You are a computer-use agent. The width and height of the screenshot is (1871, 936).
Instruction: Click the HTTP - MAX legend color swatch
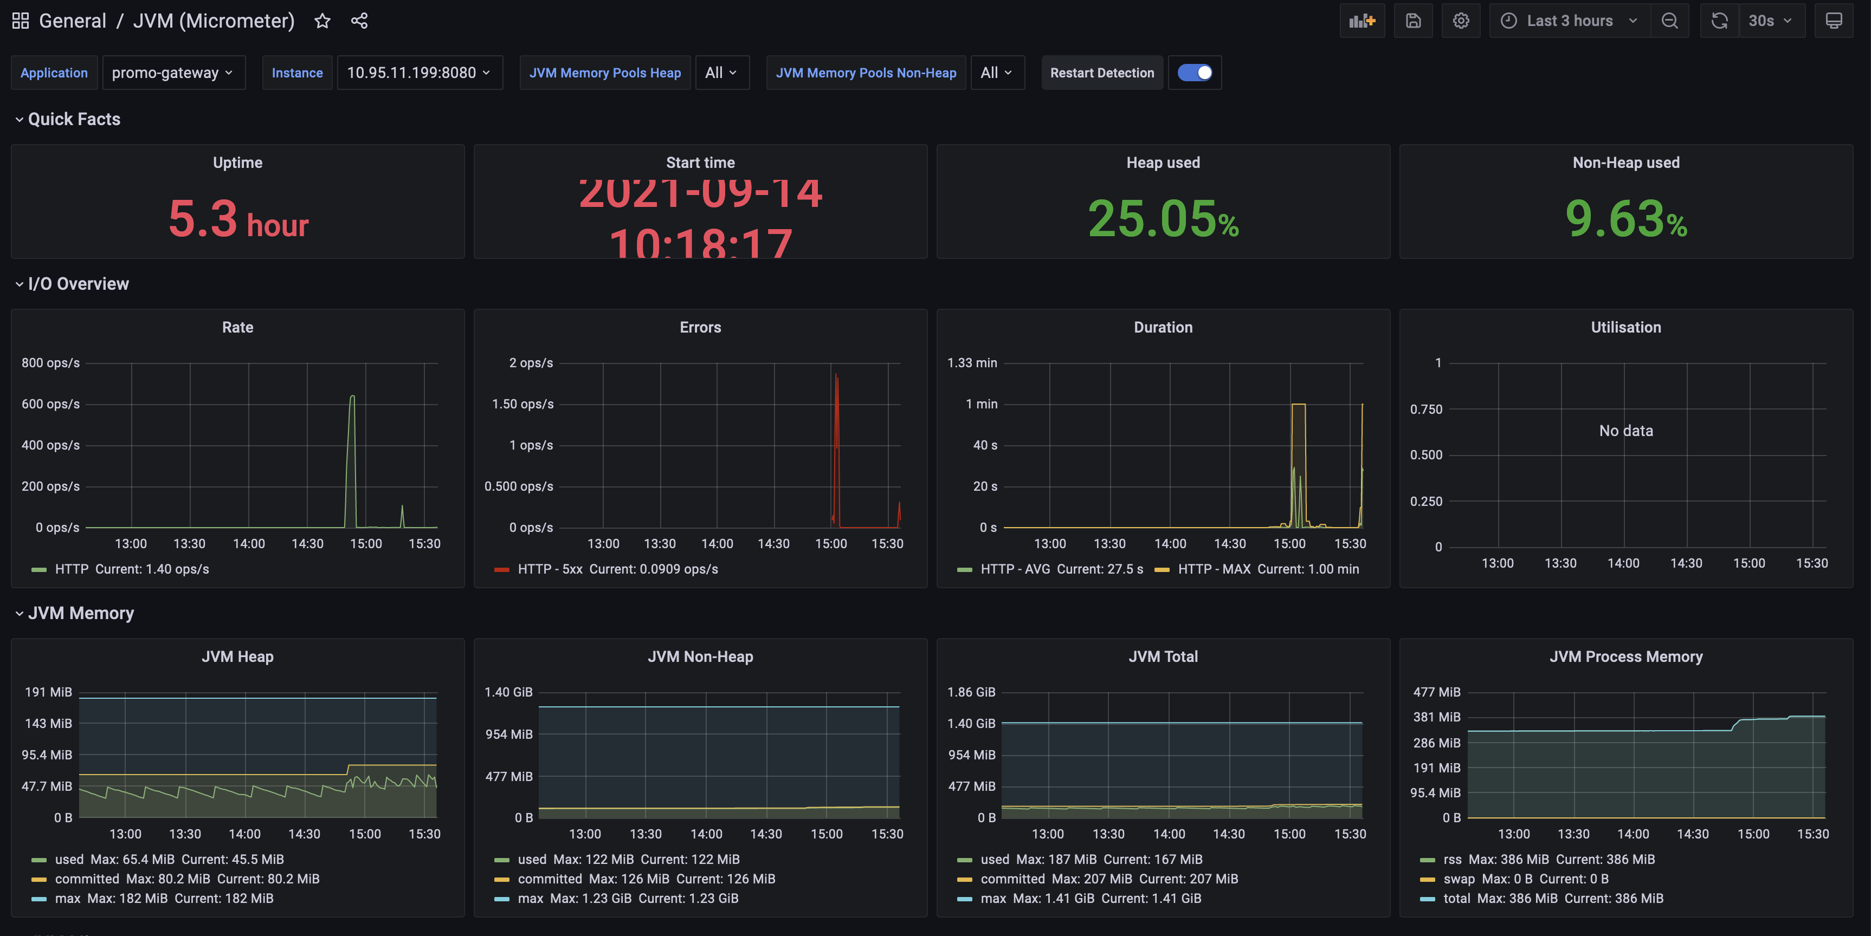[1162, 570]
